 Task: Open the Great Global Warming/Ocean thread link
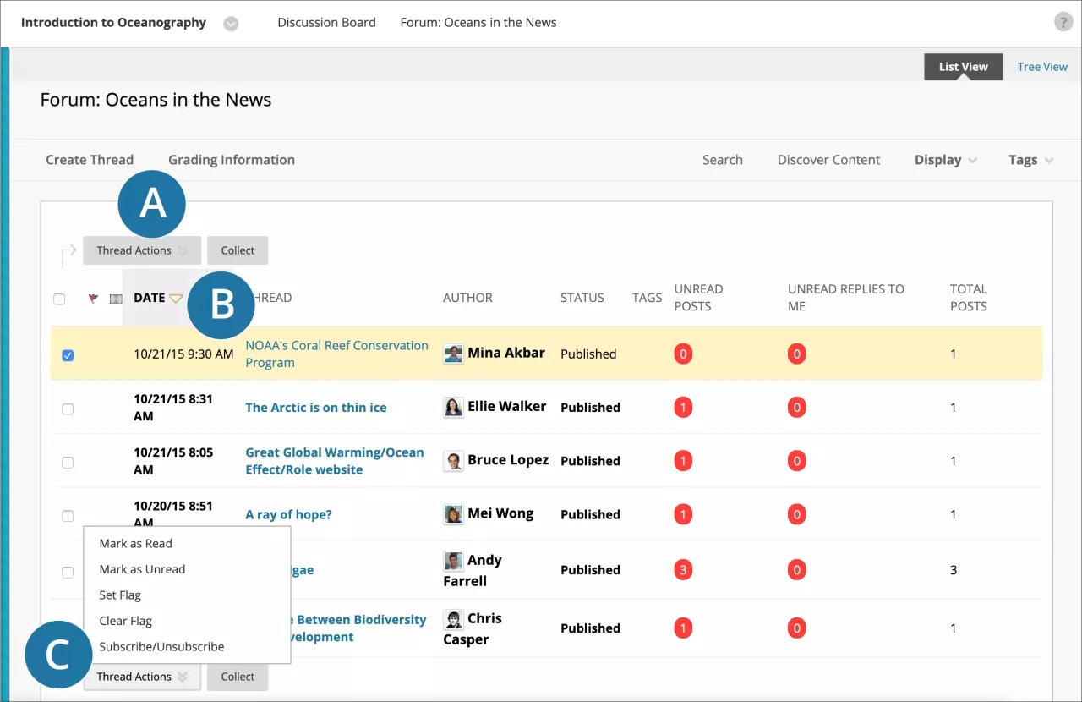point(334,460)
